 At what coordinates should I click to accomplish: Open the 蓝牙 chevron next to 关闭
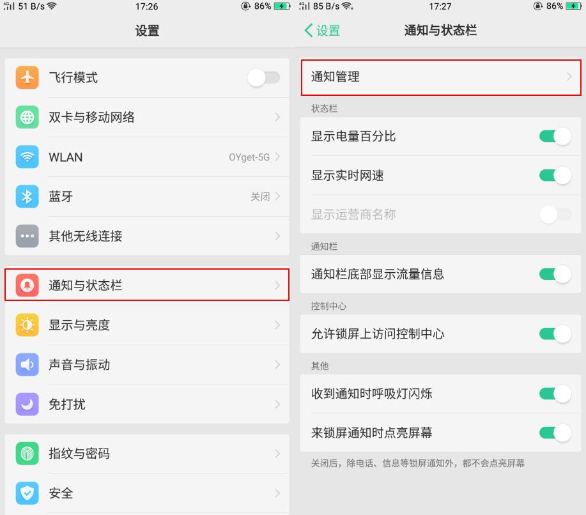(277, 197)
